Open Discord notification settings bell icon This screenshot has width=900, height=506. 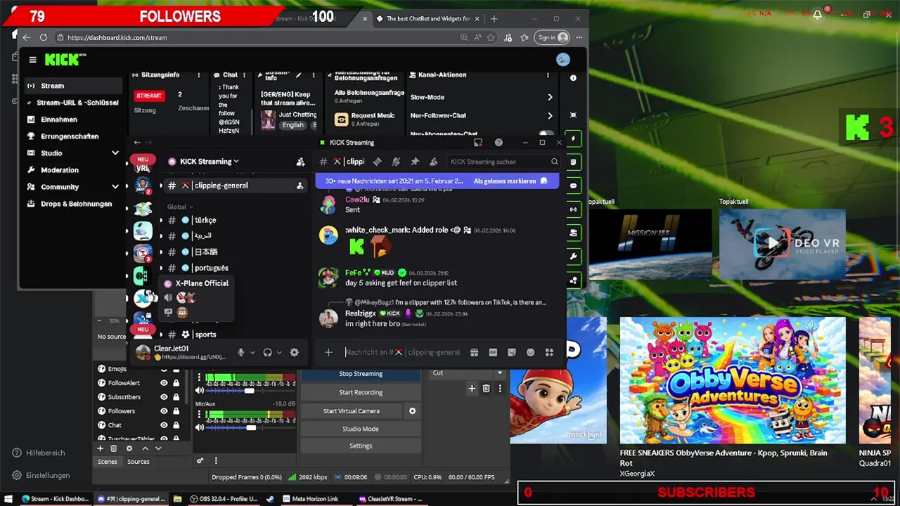click(396, 162)
